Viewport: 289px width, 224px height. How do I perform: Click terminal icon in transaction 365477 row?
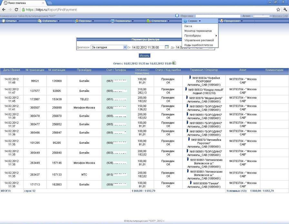[187, 122]
